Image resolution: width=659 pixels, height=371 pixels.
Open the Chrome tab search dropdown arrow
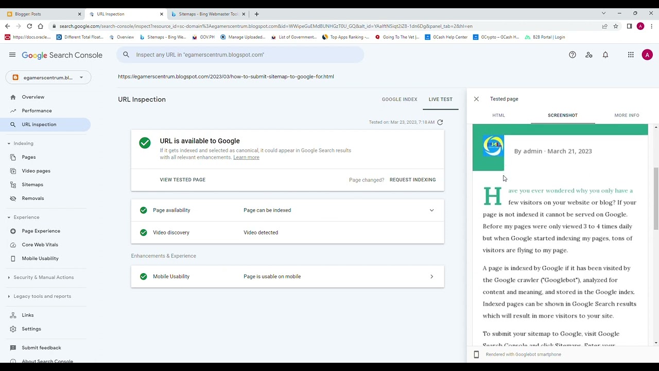(x=603, y=13)
